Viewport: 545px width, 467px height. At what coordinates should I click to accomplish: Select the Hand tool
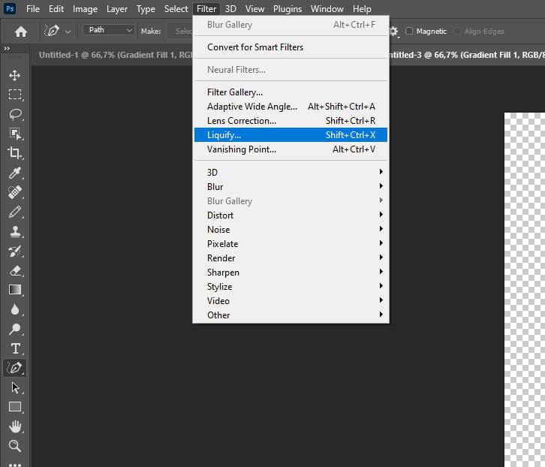click(15, 426)
